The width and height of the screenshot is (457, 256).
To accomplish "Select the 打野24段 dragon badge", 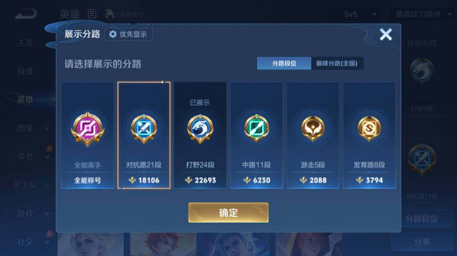I will [200, 128].
